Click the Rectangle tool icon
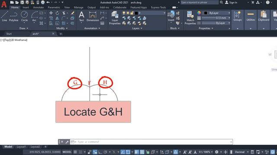The height and width of the screenshot is (155, 277). [42, 13]
